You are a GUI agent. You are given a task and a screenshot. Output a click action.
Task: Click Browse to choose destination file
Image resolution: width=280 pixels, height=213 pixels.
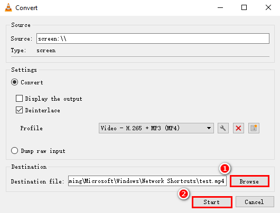tap(249, 181)
